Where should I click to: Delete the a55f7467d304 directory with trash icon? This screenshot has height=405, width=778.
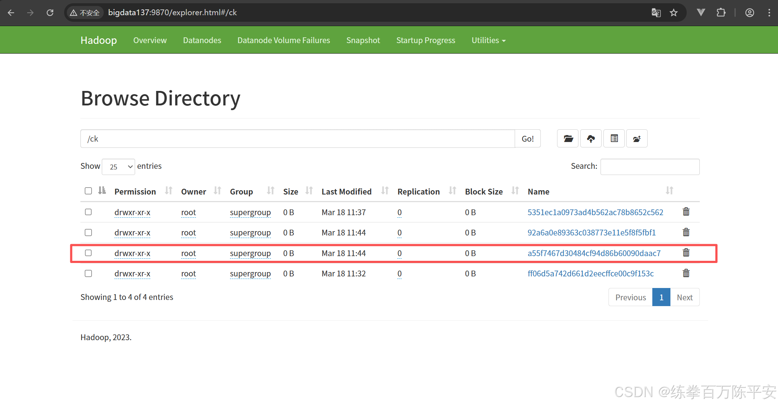[686, 253]
